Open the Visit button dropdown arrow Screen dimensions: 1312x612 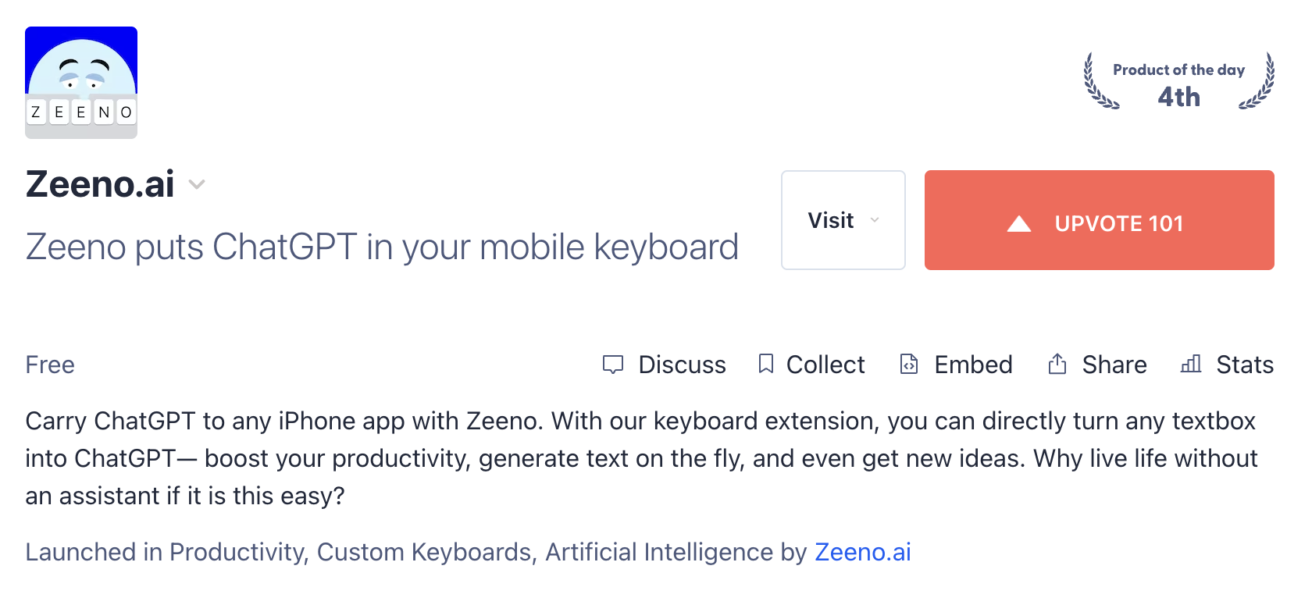point(875,220)
